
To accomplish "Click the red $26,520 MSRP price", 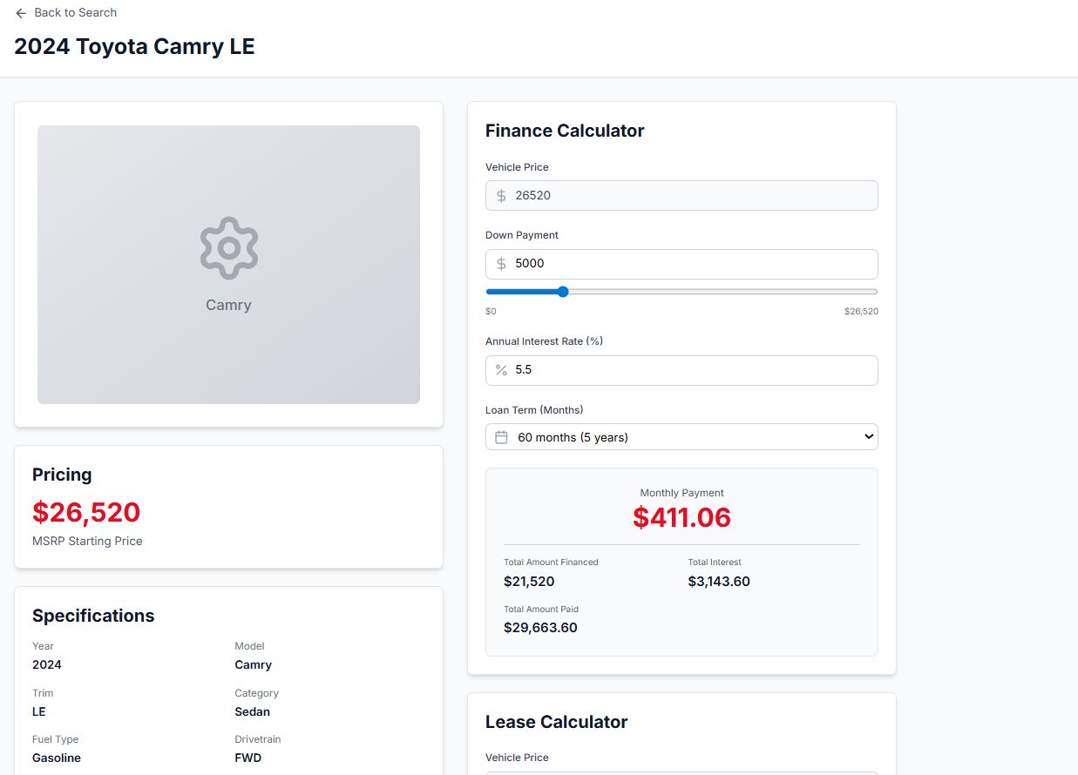I will click(x=86, y=512).
